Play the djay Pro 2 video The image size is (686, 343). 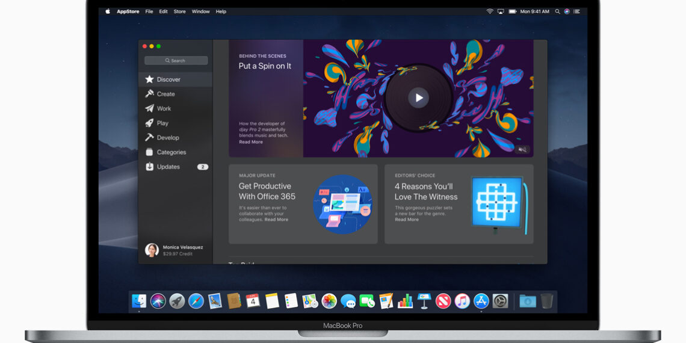tap(418, 97)
